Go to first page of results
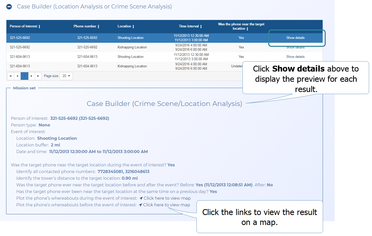 point(10,76)
